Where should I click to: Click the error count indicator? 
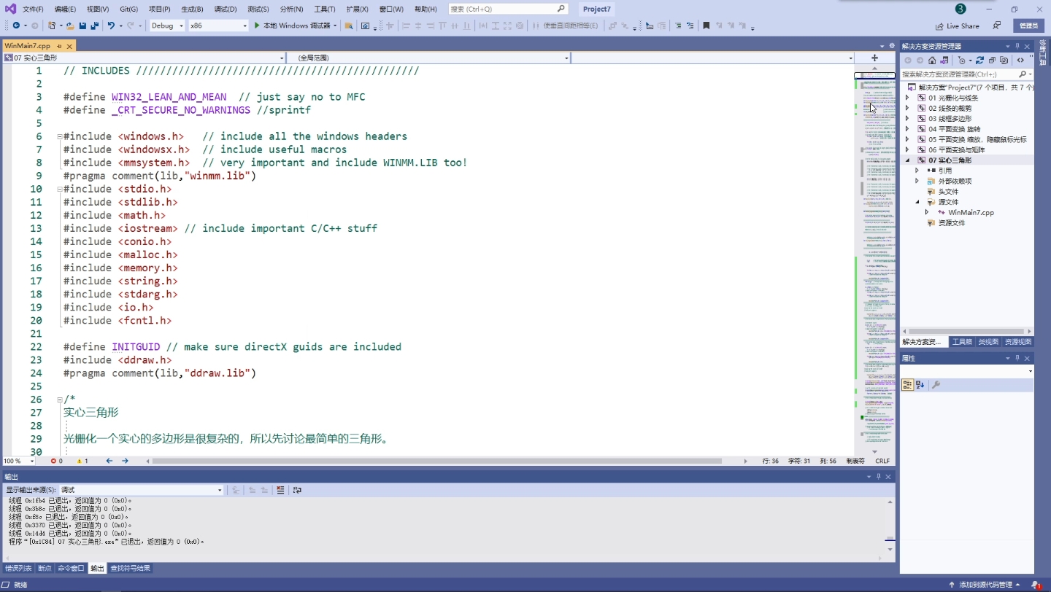(56, 461)
